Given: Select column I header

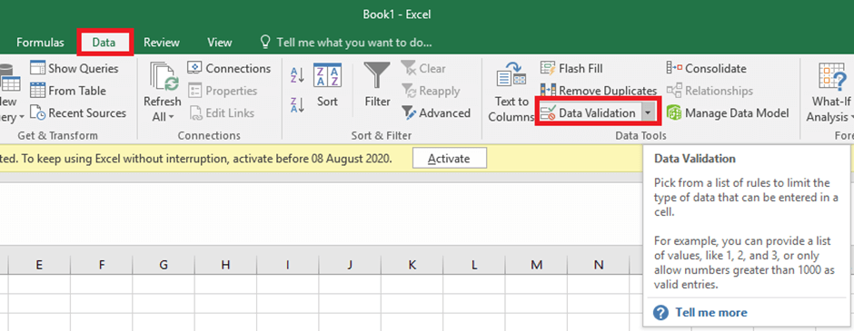Looking at the screenshot, I should coord(288,265).
